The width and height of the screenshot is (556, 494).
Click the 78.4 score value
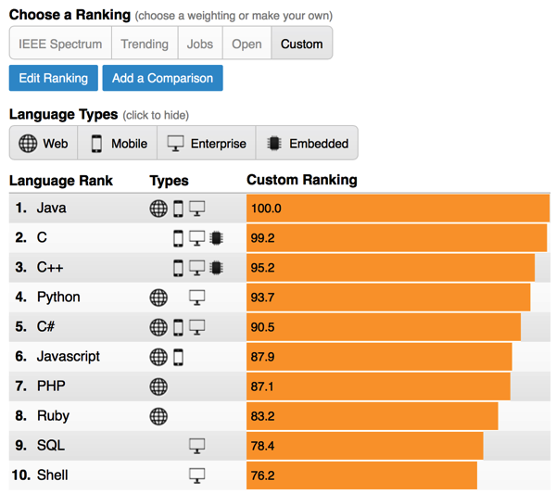tap(263, 446)
